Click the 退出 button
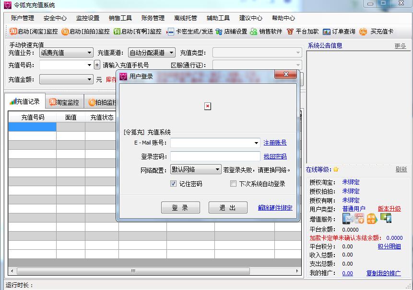The image size is (413, 290). (228, 208)
